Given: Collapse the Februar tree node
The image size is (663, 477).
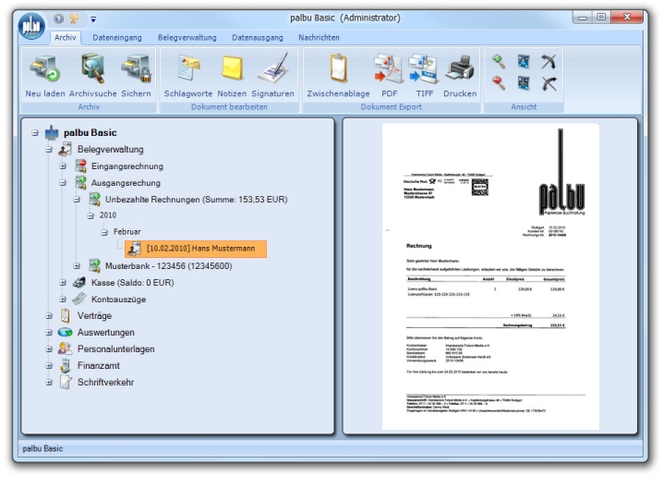Looking at the screenshot, I should pyautogui.click(x=104, y=232).
